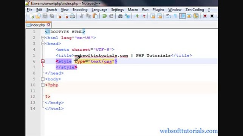
Task: Click the <!DOCTYPE HTML> text on line 1
Action: point(65,32)
